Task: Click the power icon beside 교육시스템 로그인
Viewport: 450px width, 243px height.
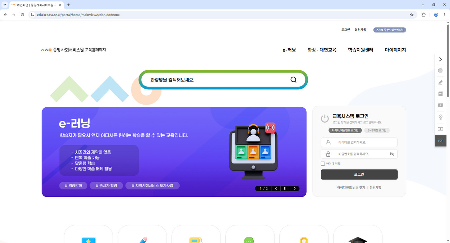Action: coord(325,118)
